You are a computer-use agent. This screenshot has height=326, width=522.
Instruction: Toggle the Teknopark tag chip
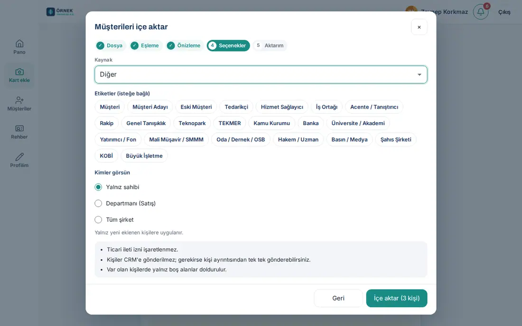click(192, 123)
